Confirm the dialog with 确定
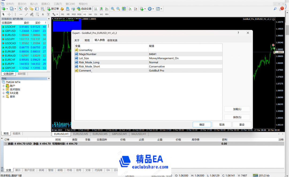289x177 pixels. click(x=202, y=124)
